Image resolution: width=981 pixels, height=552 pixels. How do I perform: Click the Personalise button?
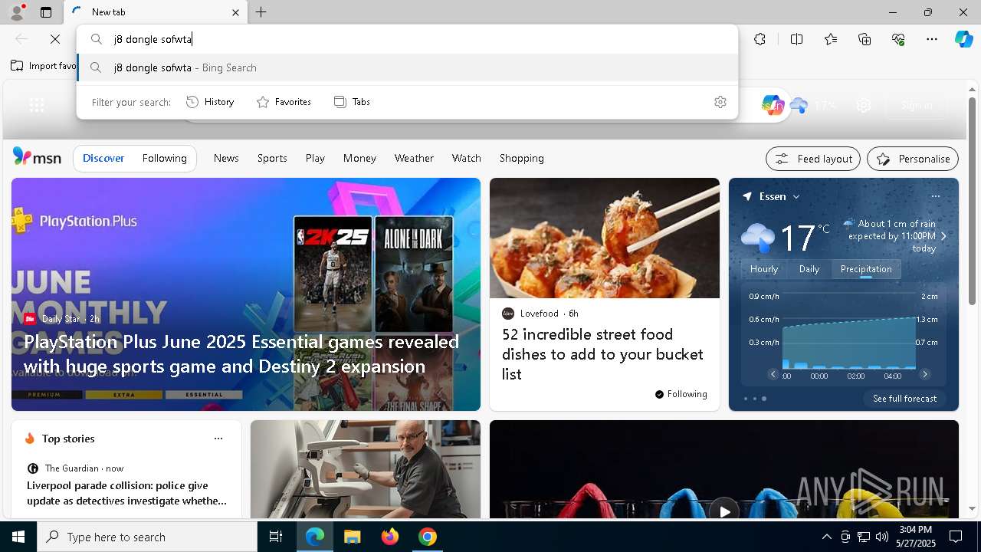click(x=912, y=159)
